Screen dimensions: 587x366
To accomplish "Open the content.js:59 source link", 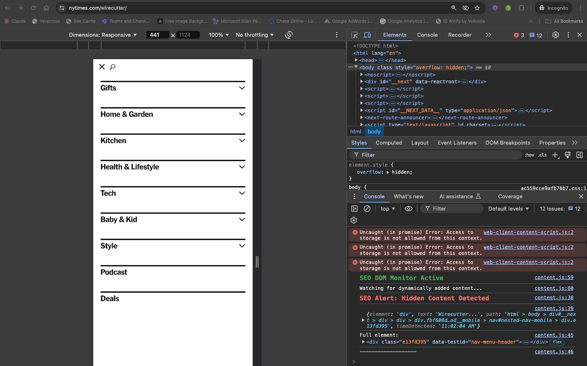I will (554, 278).
